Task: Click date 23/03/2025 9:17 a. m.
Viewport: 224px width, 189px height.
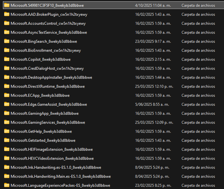Action: point(153,41)
